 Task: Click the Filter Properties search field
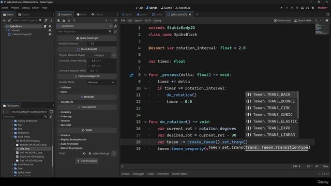tap(84, 32)
